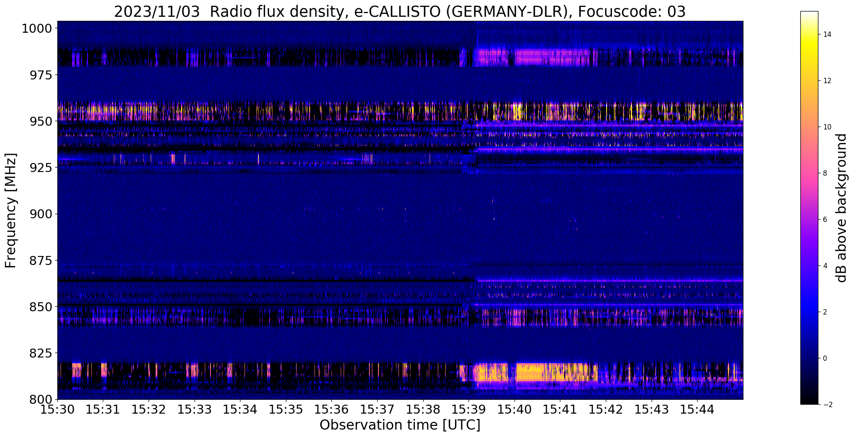Click the 'dB above background' colorbar label

tap(841, 208)
